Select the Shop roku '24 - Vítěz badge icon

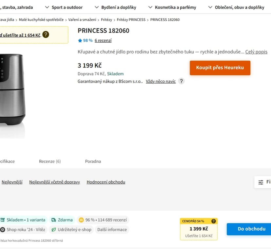[x=3, y=229]
